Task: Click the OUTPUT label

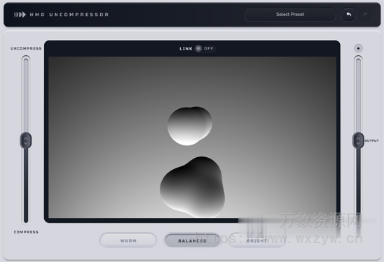Action: tap(371, 140)
